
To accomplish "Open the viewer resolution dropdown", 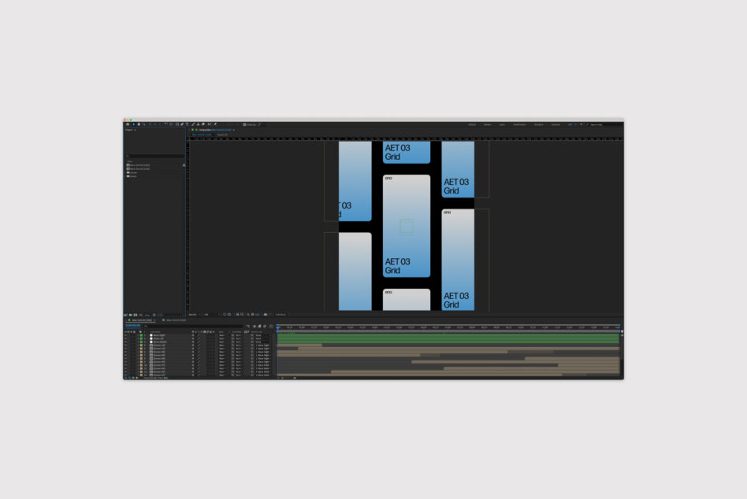I will (210, 315).
